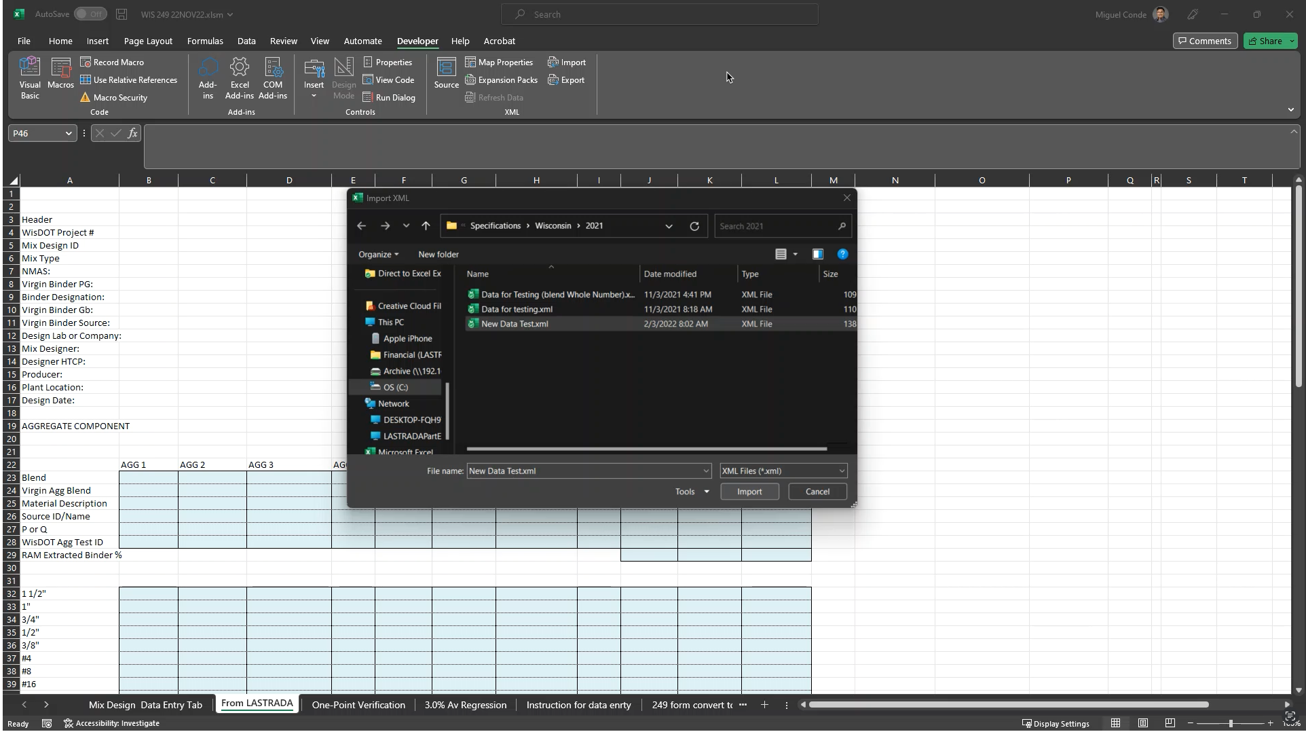Open the file type XML Files dropdown
The height and width of the screenshot is (732, 1306).
click(783, 471)
